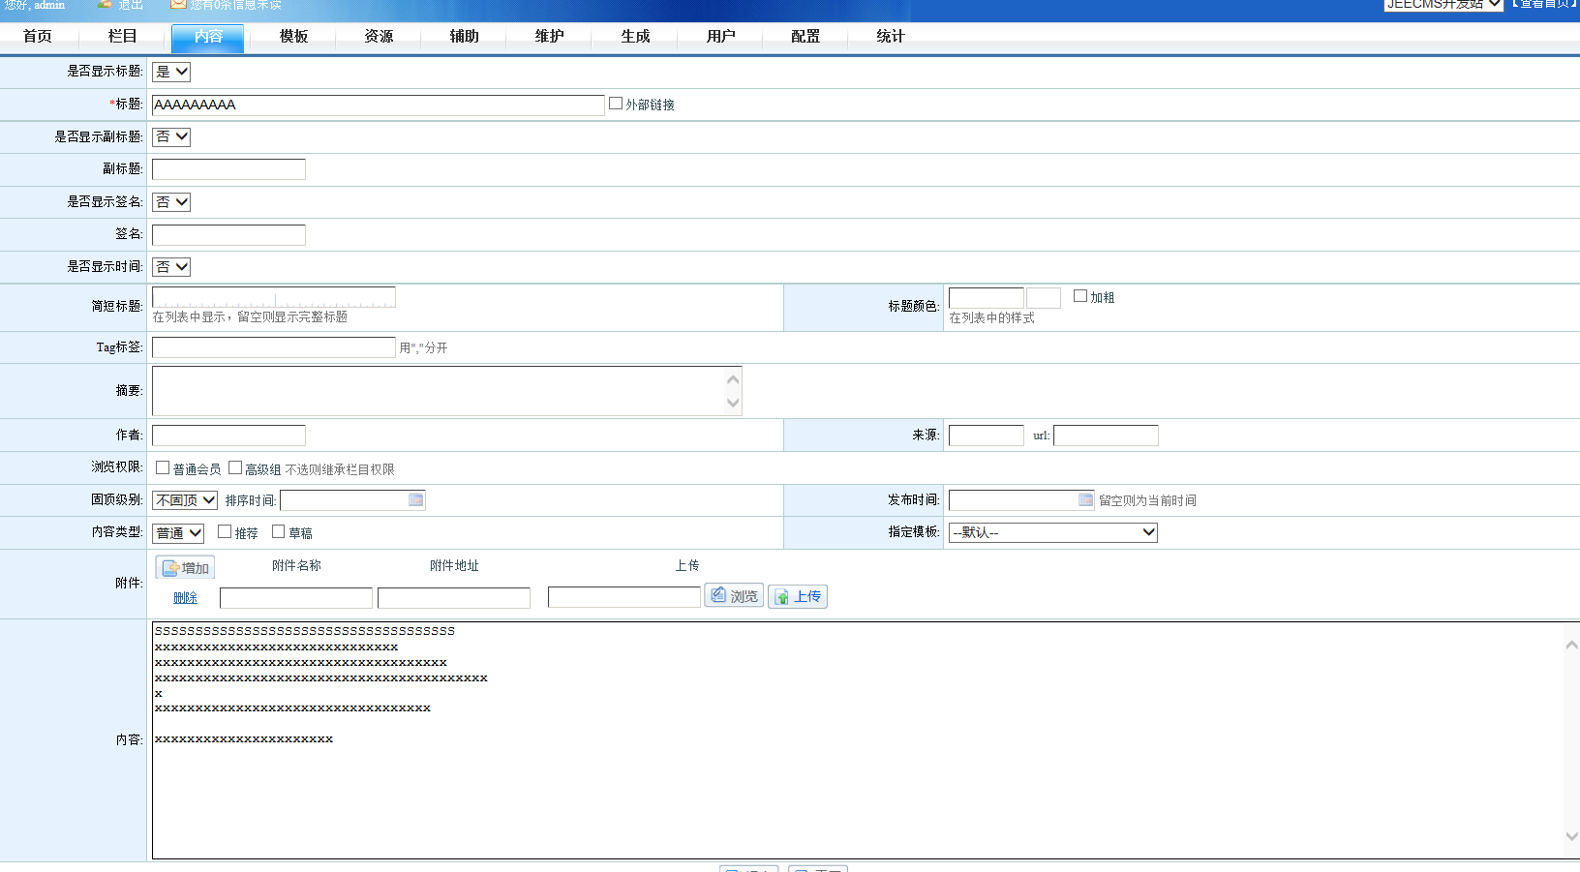Check the 普通会员 permission box
Screen dimensions: 1580x872
pos(163,468)
